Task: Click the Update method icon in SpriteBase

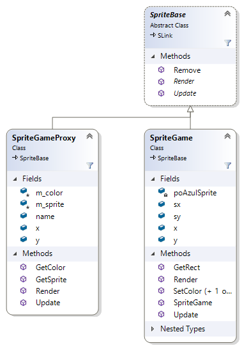Action: (x=161, y=93)
